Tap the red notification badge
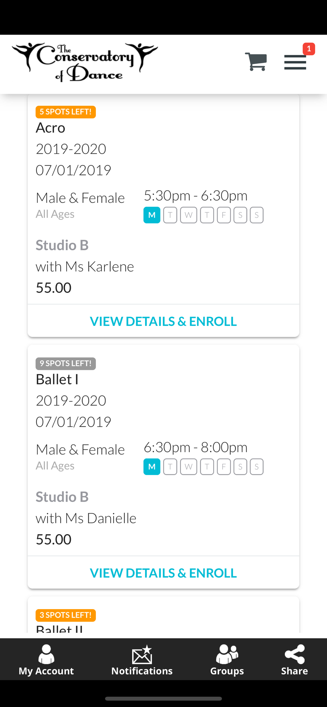 [309, 49]
